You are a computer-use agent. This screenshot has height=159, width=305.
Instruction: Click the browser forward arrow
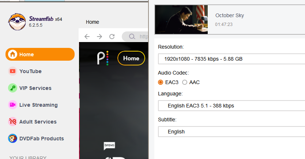click(x=99, y=37)
